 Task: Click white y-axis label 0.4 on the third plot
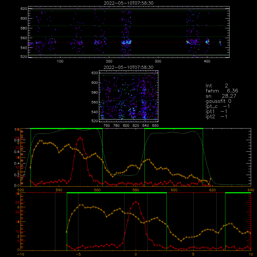pyautogui.click(x=17, y=163)
